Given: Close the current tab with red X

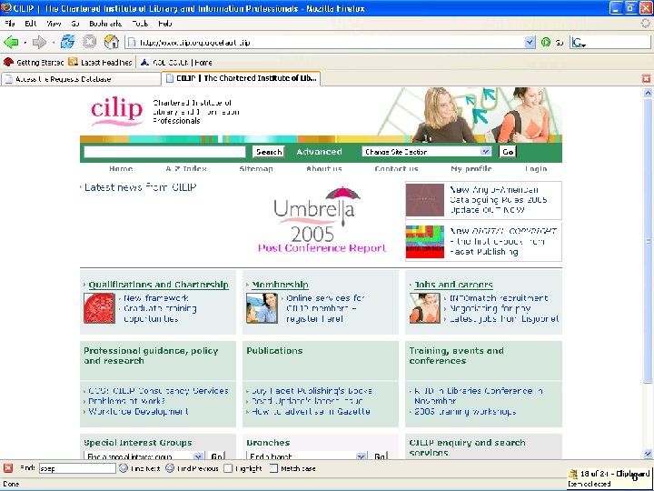Looking at the screenshot, I should click(646, 78).
